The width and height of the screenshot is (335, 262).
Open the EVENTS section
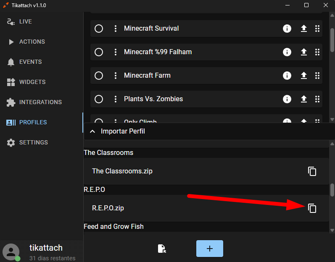42,62
